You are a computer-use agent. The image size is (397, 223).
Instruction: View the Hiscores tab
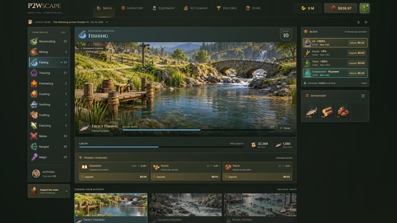pyautogui.click(x=226, y=8)
